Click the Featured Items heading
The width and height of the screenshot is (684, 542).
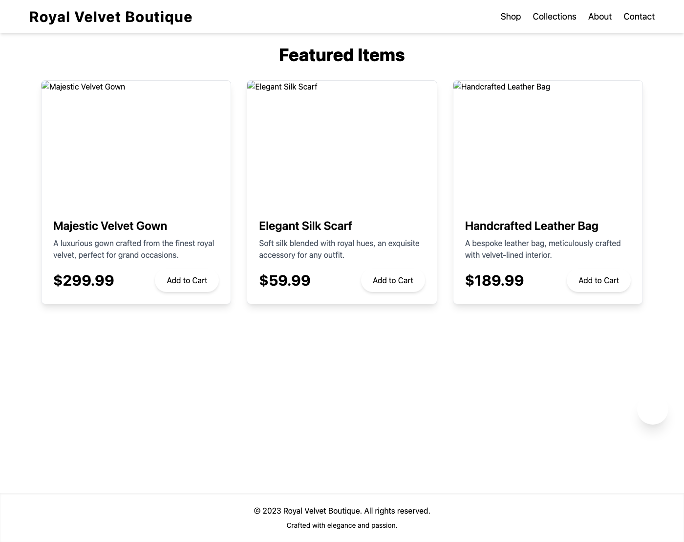[x=342, y=55]
